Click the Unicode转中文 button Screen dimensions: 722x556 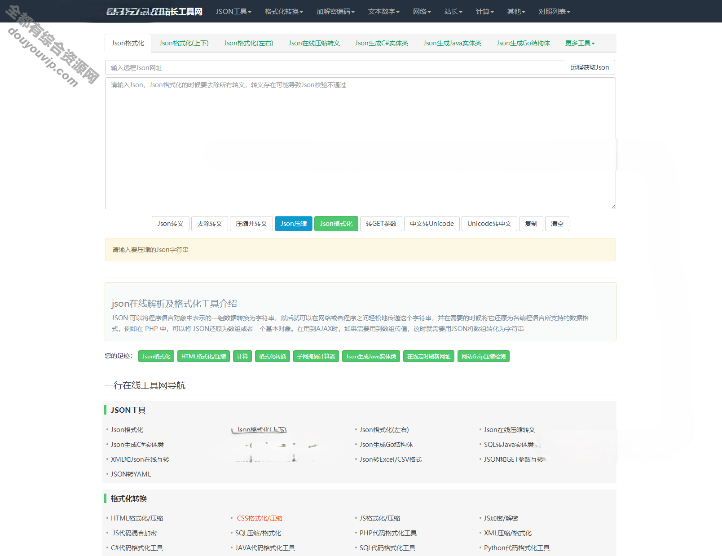click(x=489, y=224)
